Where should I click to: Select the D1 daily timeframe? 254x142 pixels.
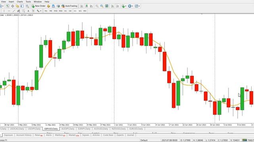(75, 11)
